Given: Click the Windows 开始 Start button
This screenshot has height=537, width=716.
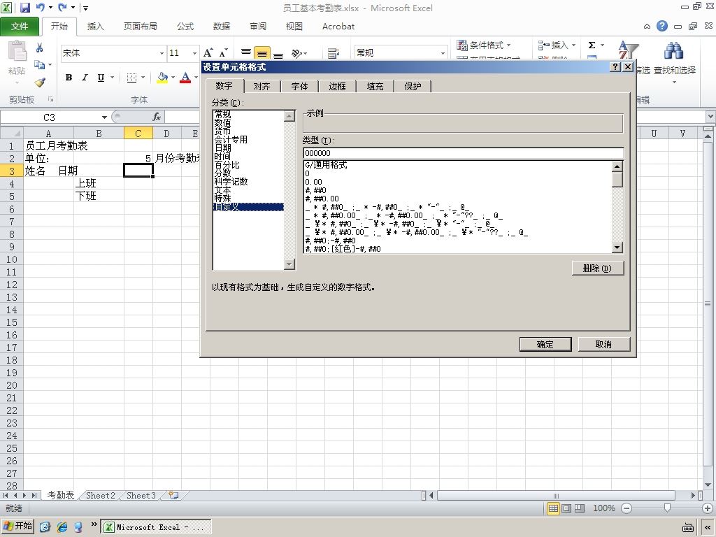Looking at the screenshot, I should (17, 526).
